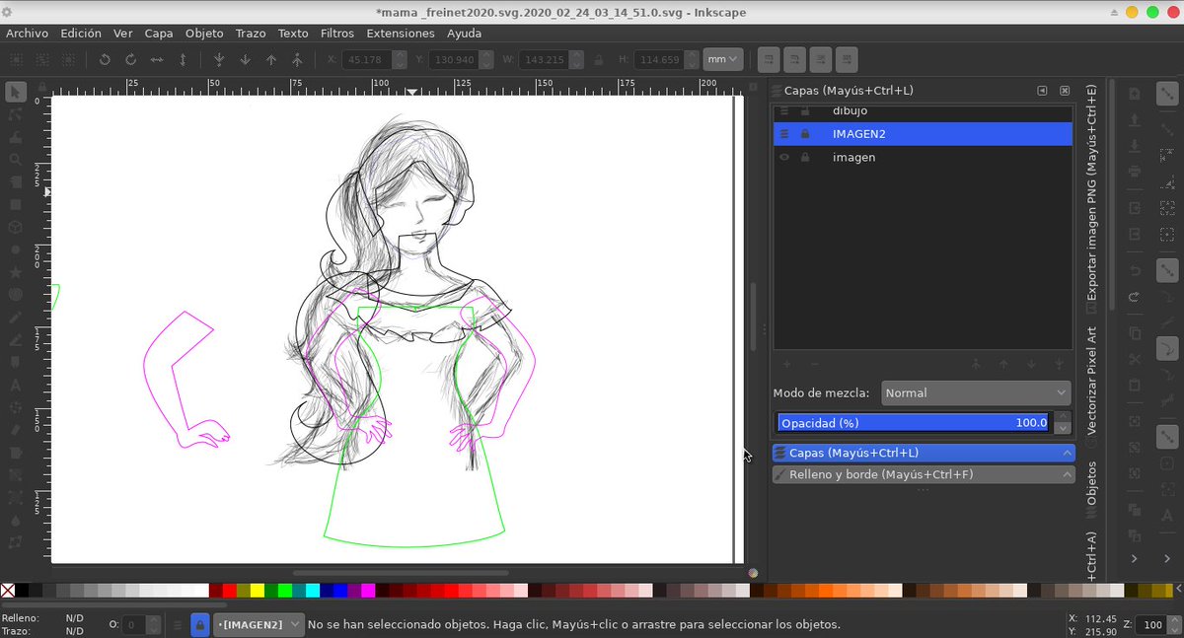Select the dibujo layer row
1184x638 pixels.
point(924,111)
